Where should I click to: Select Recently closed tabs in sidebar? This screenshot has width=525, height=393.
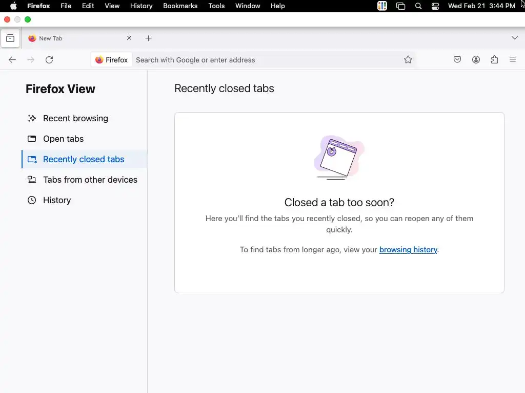(x=85, y=159)
